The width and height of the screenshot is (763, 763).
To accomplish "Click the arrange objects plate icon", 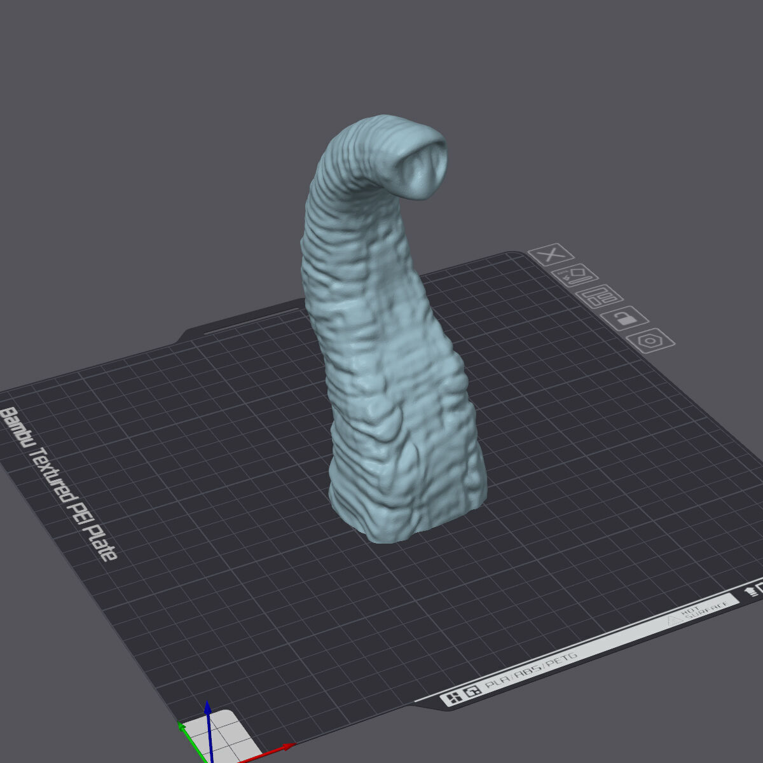I will (600, 296).
